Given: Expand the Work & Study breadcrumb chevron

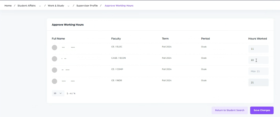Looking at the screenshot, I should point(69,6).
